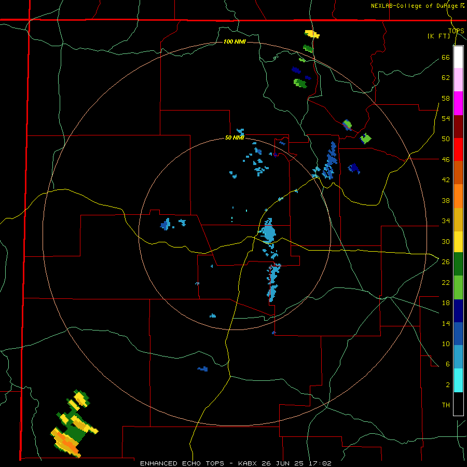
Task: Select the magenta swatch in the color scale
Action: pos(458,103)
